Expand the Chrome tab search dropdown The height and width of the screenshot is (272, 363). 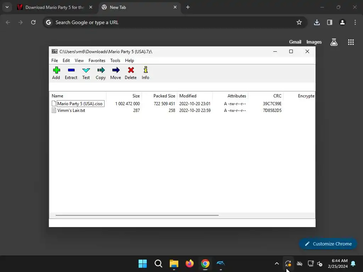pyautogui.click(x=7, y=7)
